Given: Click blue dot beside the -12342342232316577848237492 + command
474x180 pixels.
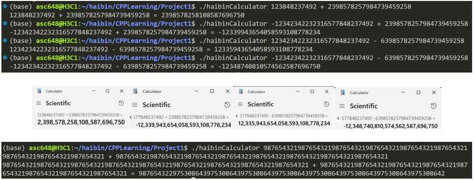Looking at the screenshot, I should tap(4, 24).
